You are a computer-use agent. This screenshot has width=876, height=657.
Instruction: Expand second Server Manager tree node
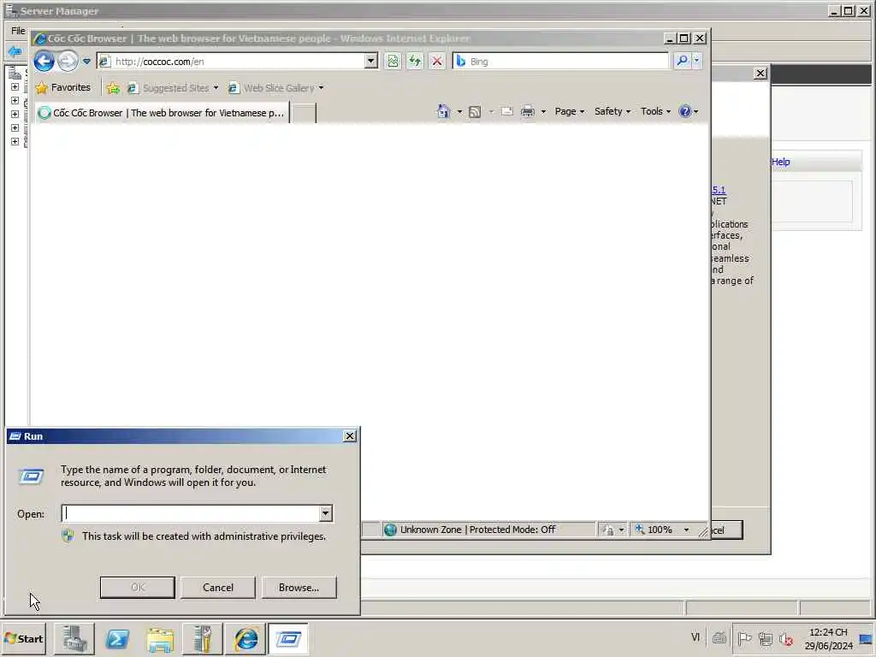tap(15, 101)
